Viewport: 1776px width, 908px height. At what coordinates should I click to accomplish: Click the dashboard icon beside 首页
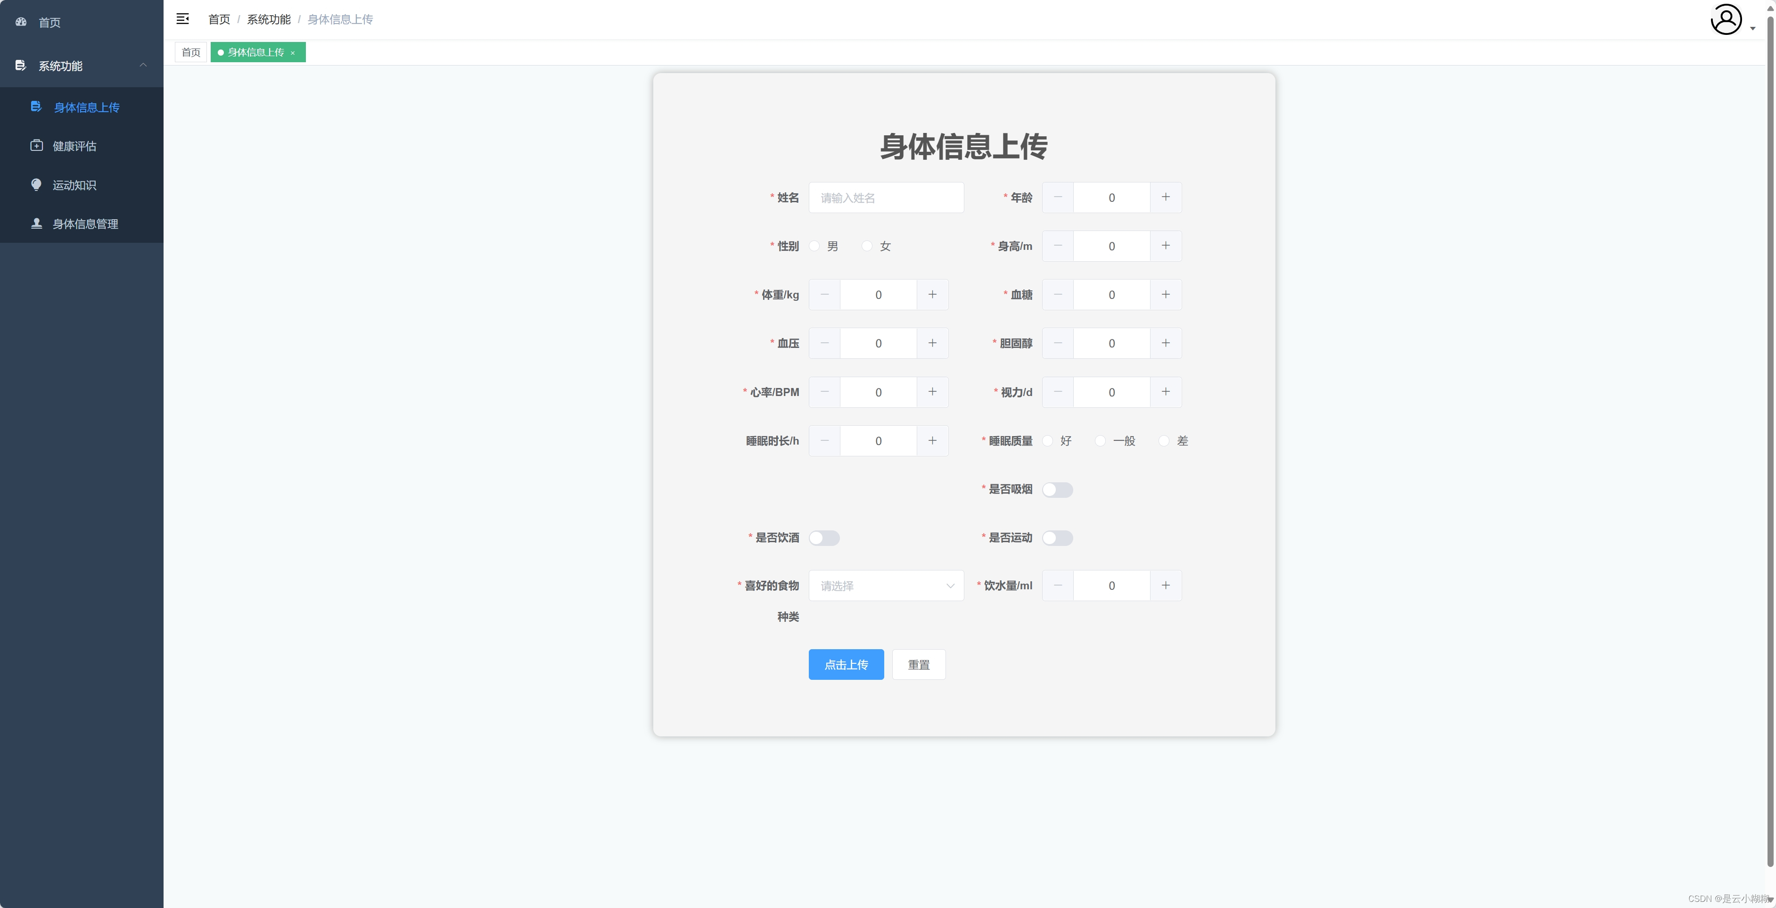coord(21,22)
